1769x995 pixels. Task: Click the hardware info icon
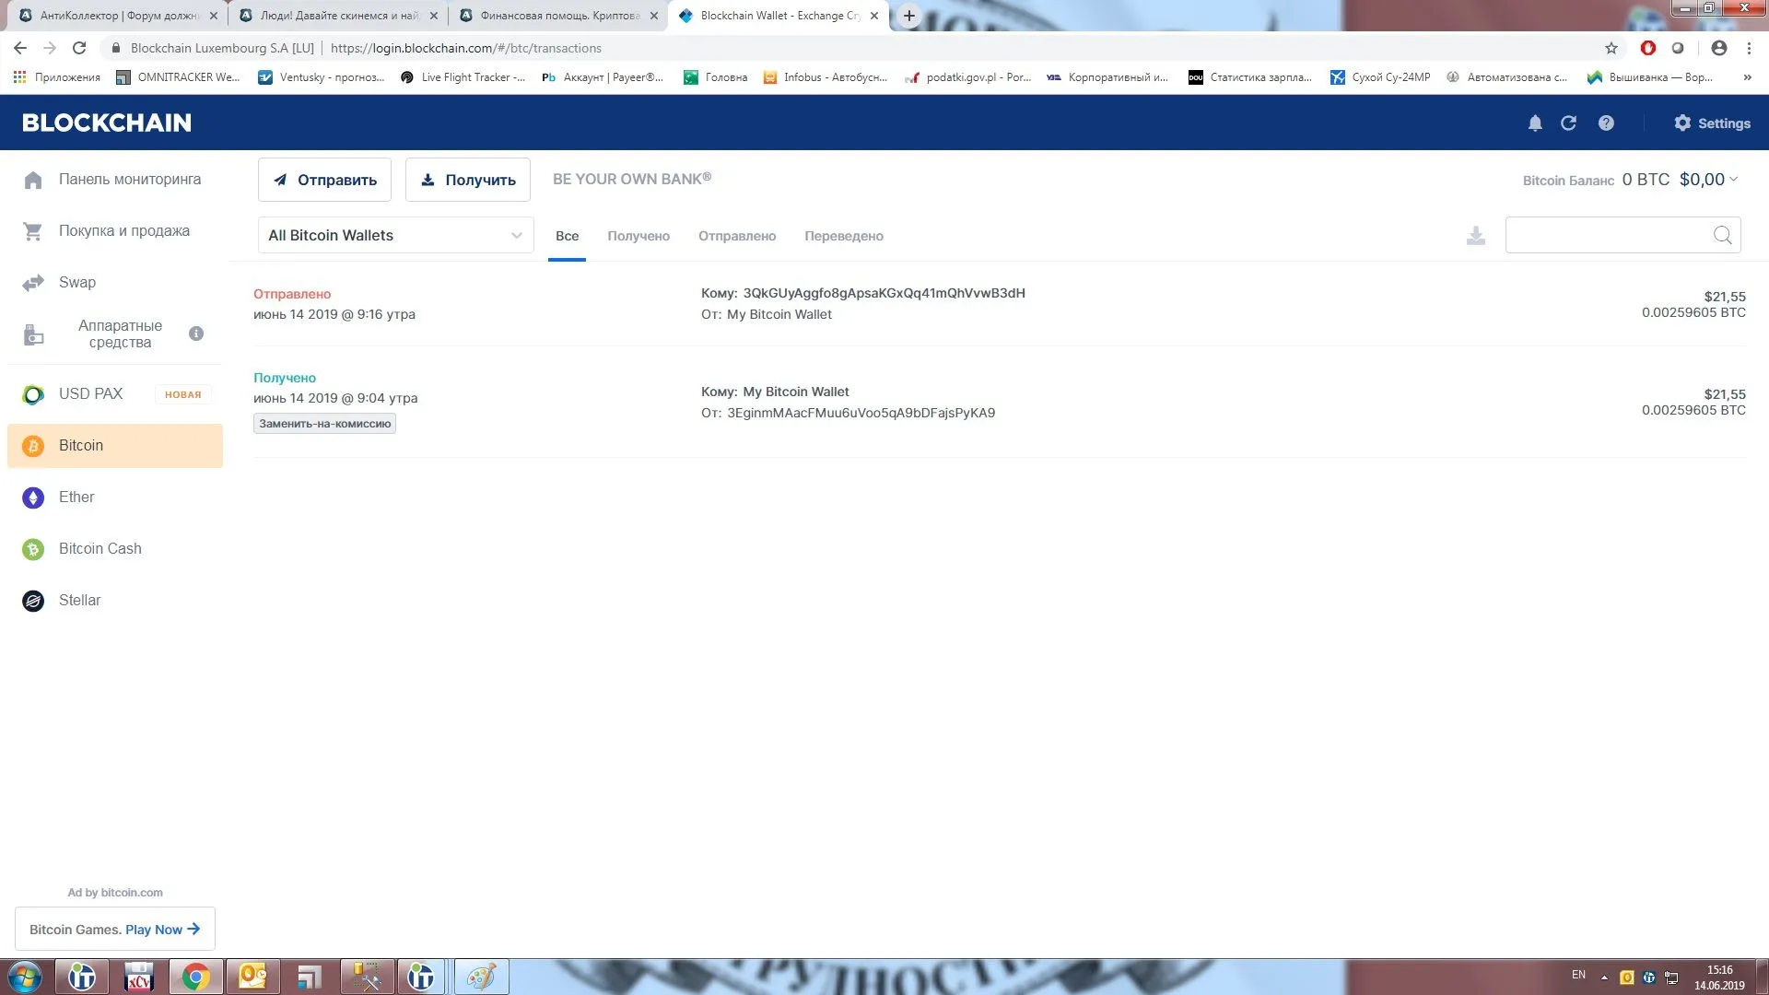click(x=196, y=334)
